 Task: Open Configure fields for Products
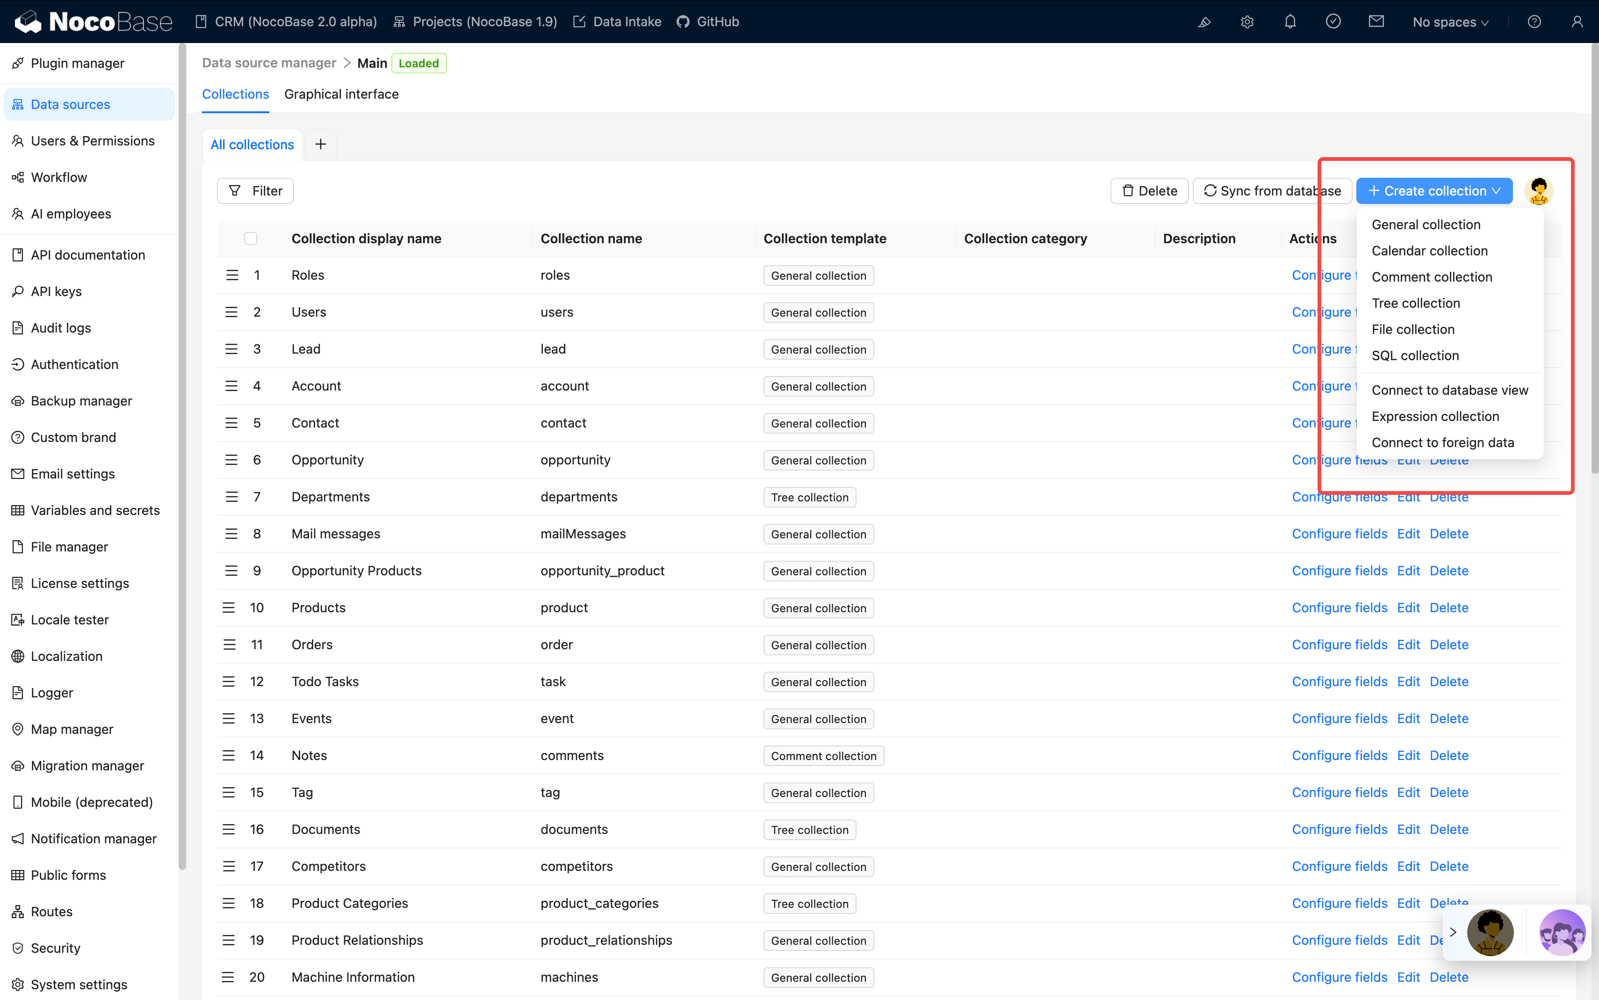[1339, 607]
